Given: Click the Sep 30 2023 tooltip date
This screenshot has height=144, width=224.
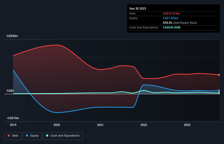Looking at the screenshot, I should click(138, 8).
